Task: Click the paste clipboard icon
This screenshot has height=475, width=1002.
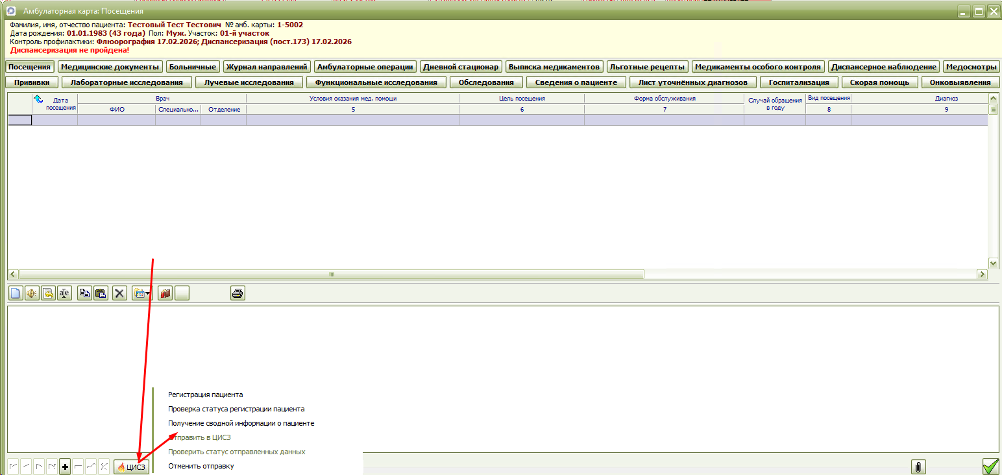Action: click(x=101, y=293)
